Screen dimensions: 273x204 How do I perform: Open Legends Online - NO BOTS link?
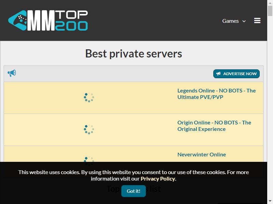[216, 94]
